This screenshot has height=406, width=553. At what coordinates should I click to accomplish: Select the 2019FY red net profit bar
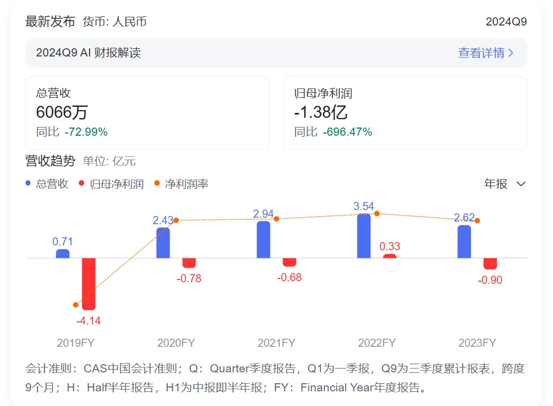coord(89,283)
